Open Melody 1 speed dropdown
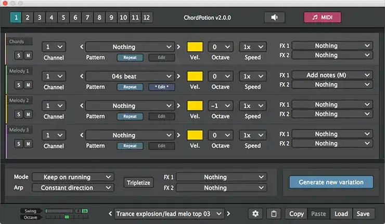This screenshot has width=385, height=224. pyautogui.click(x=253, y=76)
